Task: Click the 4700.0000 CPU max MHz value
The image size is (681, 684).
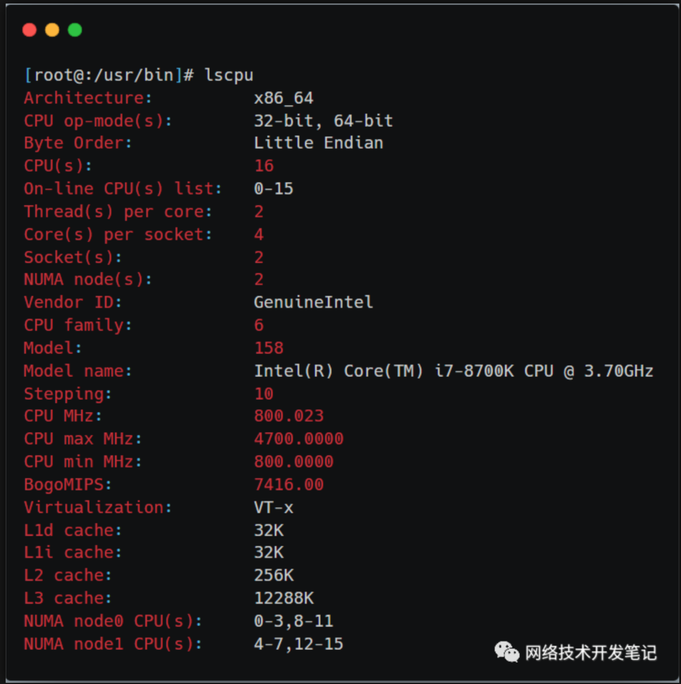Action: coord(299,439)
